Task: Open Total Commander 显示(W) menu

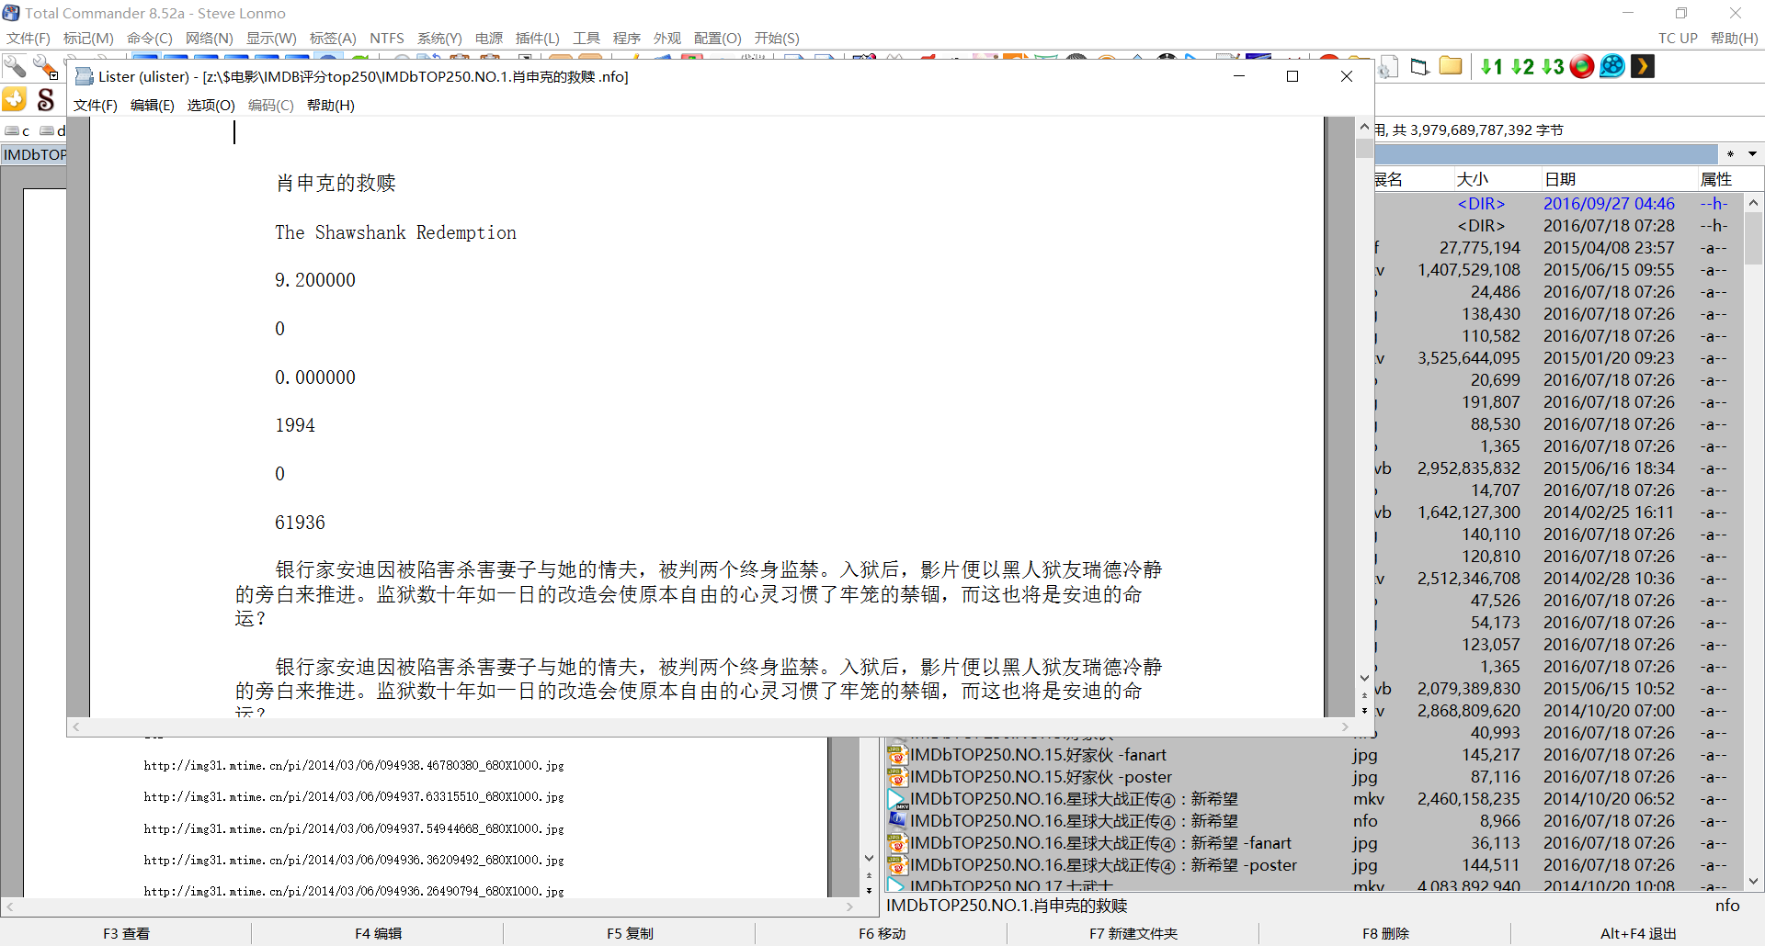Action: [x=271, y=38]
